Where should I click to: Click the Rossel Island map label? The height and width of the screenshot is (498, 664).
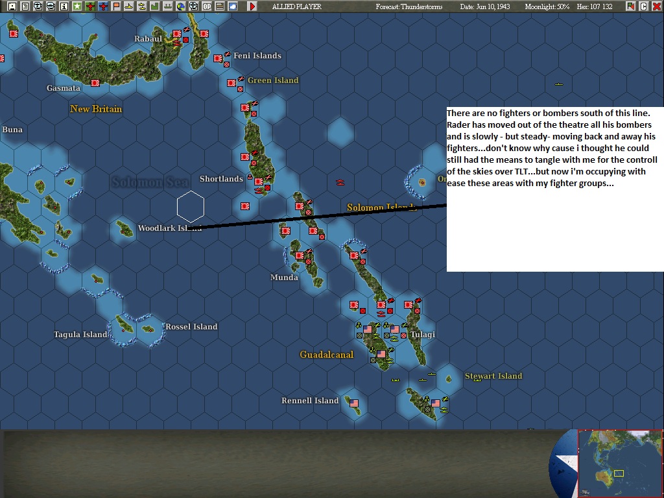point(191,327)
